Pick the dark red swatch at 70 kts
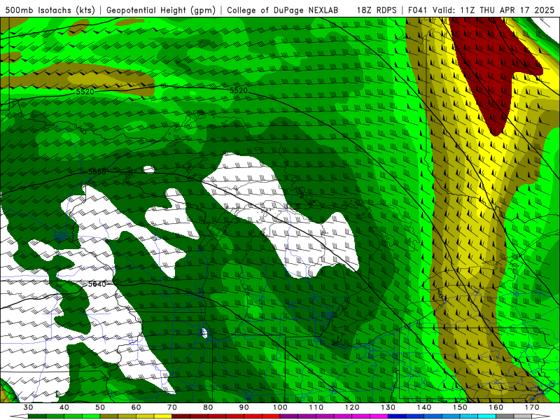Image resolution: width=560 pixels, height=420 pixels. (x=181, y=416)
